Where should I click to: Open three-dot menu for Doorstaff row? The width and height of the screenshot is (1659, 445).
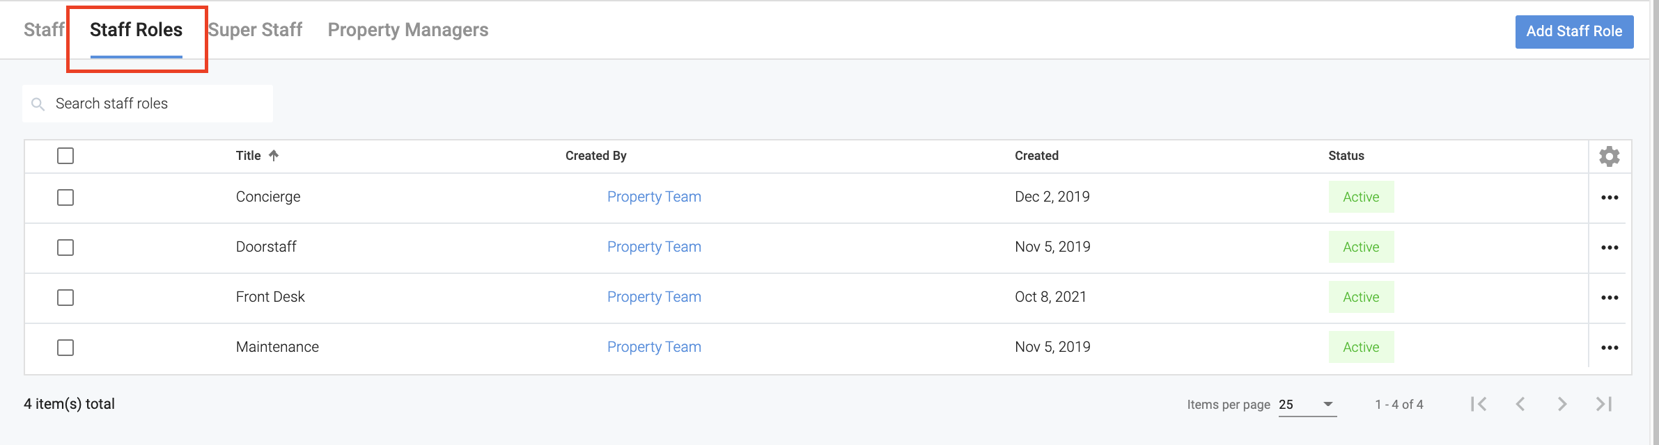(1609, 248)
